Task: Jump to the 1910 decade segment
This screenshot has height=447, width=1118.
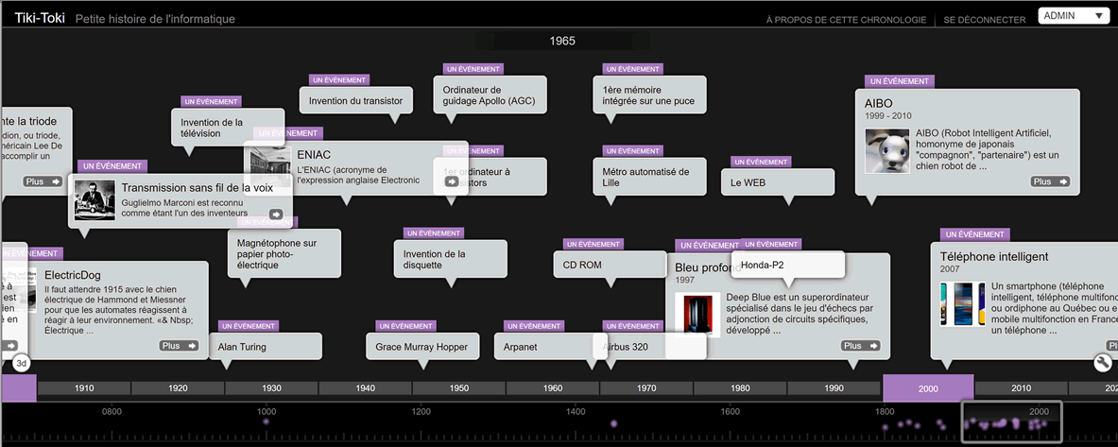Action: click(x=84, y=388)
